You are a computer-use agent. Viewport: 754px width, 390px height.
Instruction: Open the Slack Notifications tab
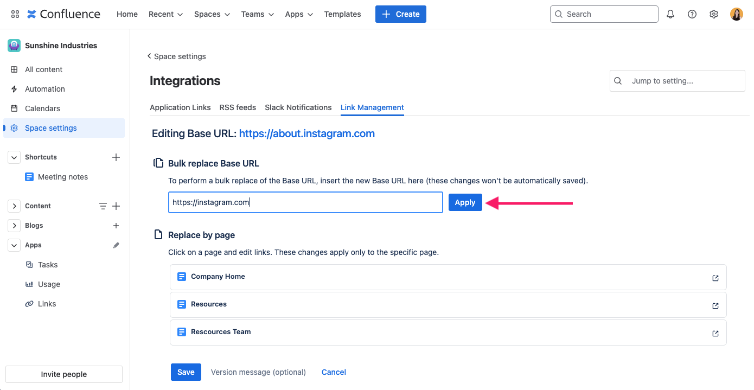(298, 107)
